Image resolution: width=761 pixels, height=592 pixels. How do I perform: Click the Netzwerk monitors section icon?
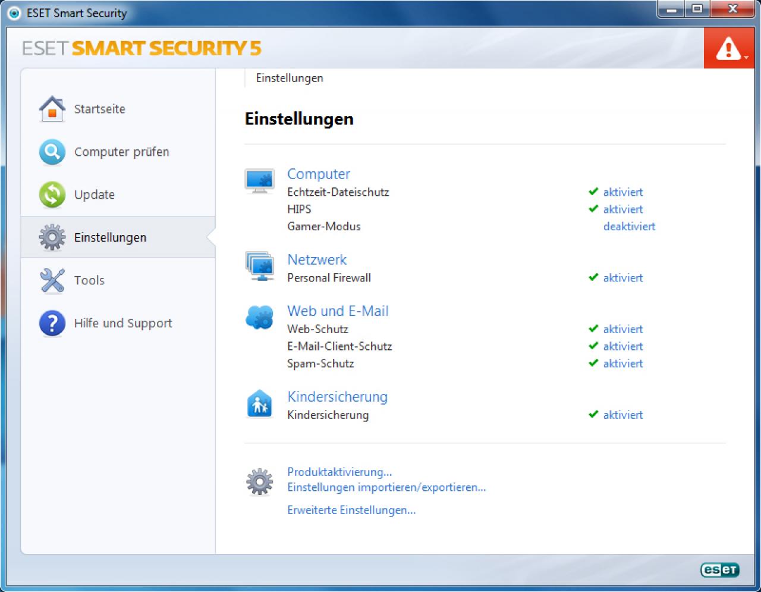click(x=260, y=267)
